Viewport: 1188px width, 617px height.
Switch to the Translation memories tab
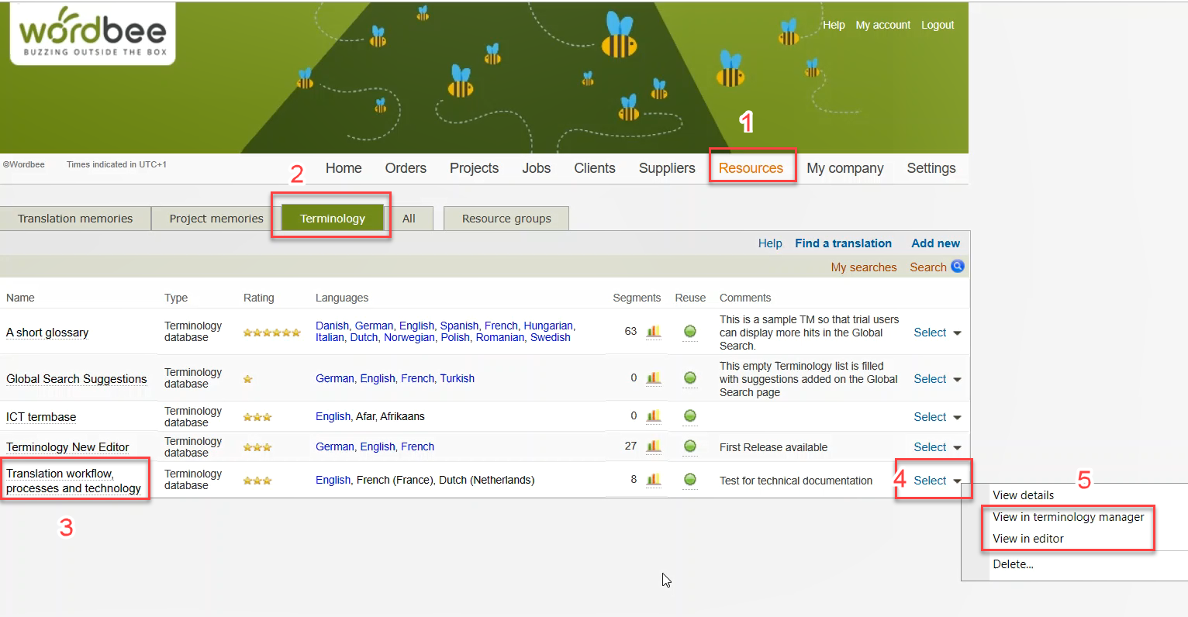coord(75,219)
